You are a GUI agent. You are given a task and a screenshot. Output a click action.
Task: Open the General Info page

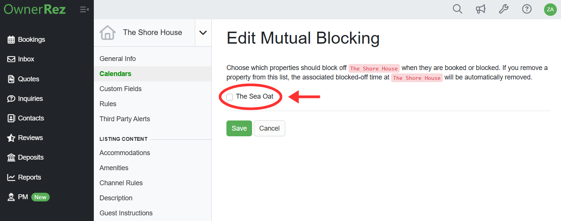pyautogui.click(x=118, y=59)
